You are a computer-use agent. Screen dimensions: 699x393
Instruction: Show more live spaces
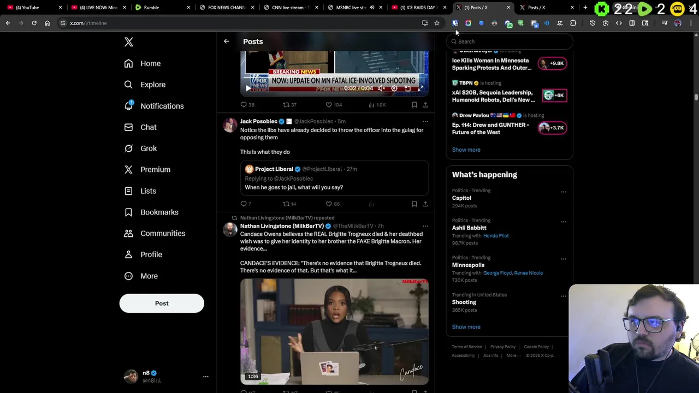click(466, 150)
